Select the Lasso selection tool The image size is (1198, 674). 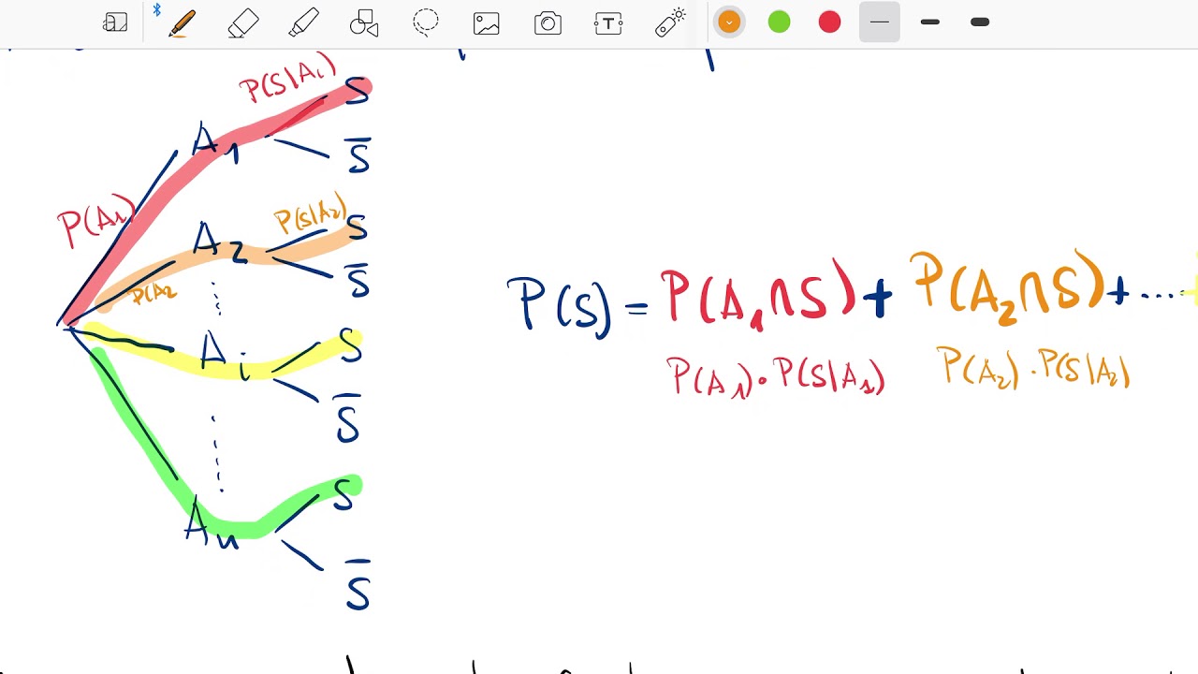coord(426,22)
